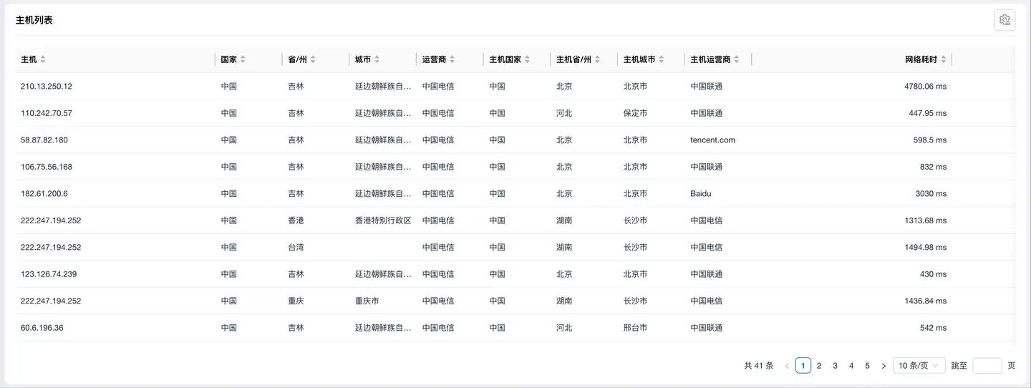Click host IP 210.13.250.12 cell
Image resolution: width=1031 pixels, height=388 pixels.
pos(47,87)
